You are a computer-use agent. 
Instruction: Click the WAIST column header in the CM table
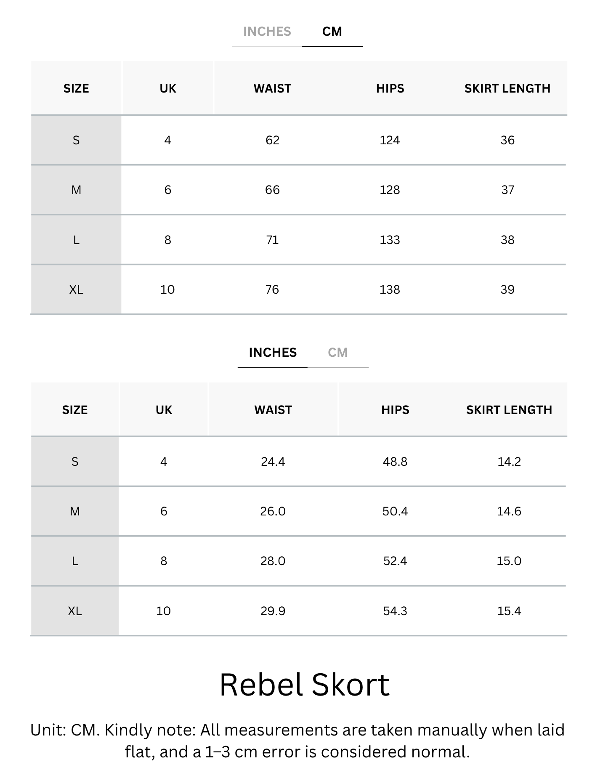[272, 89]
